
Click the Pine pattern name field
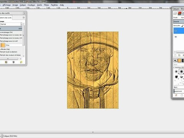(x=14, y=45)
